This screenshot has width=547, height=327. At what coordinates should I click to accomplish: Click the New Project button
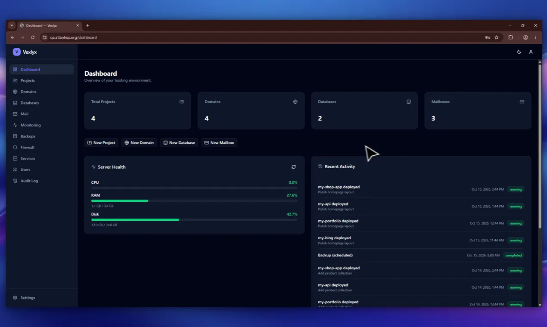point(102,143)
